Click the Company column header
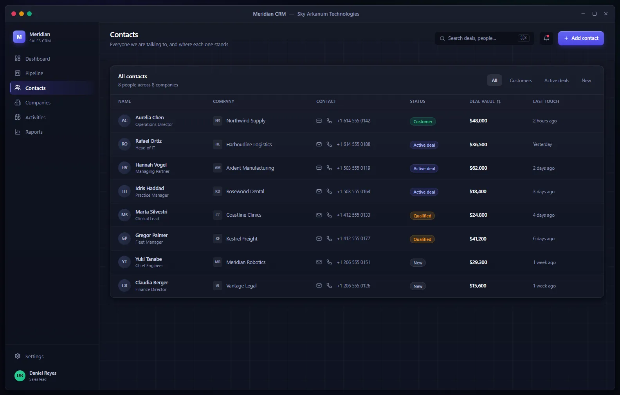 (223, 101)
